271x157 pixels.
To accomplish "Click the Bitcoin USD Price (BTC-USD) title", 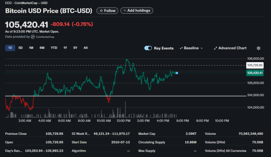I will pyautogui.click(x=49, y=11).
